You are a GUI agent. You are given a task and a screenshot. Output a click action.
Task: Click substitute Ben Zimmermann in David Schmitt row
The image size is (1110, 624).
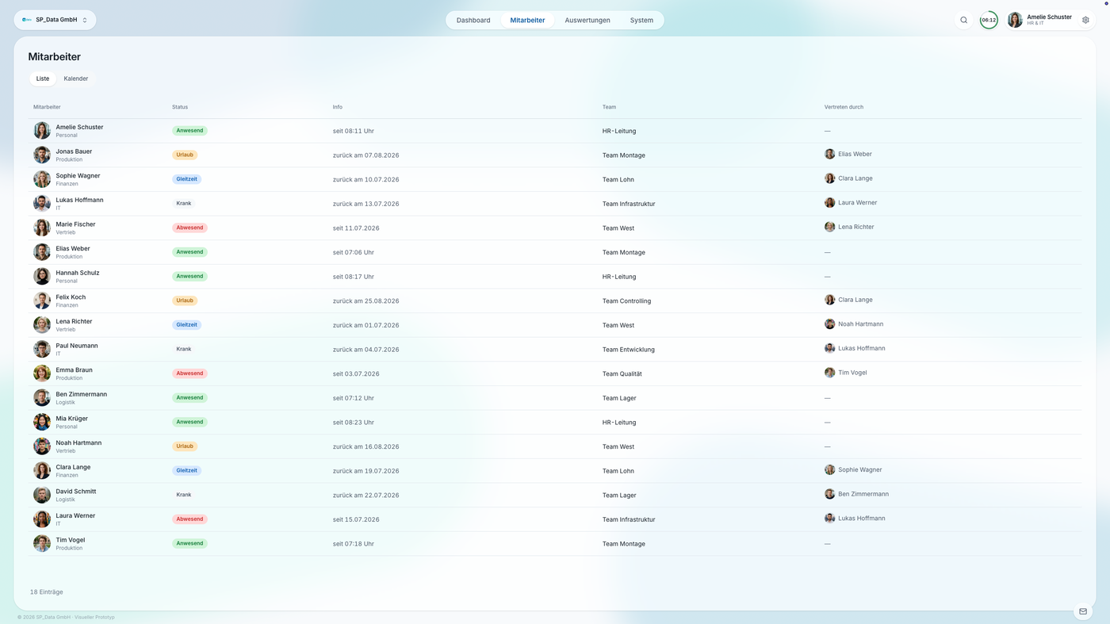click(856, 494)
